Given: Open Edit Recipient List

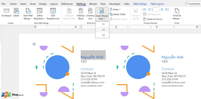Looking at the screenshot, I should 53,14.
